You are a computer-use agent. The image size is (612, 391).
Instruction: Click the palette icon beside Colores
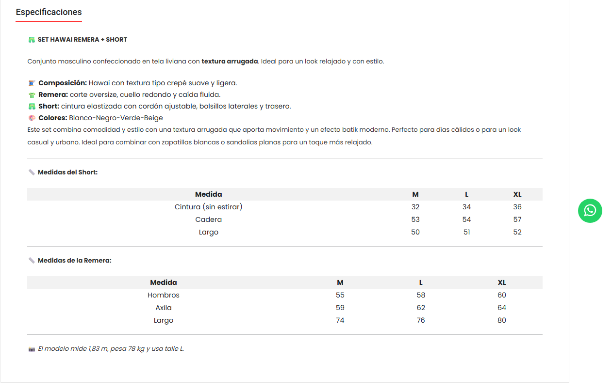tap(32, 118)
